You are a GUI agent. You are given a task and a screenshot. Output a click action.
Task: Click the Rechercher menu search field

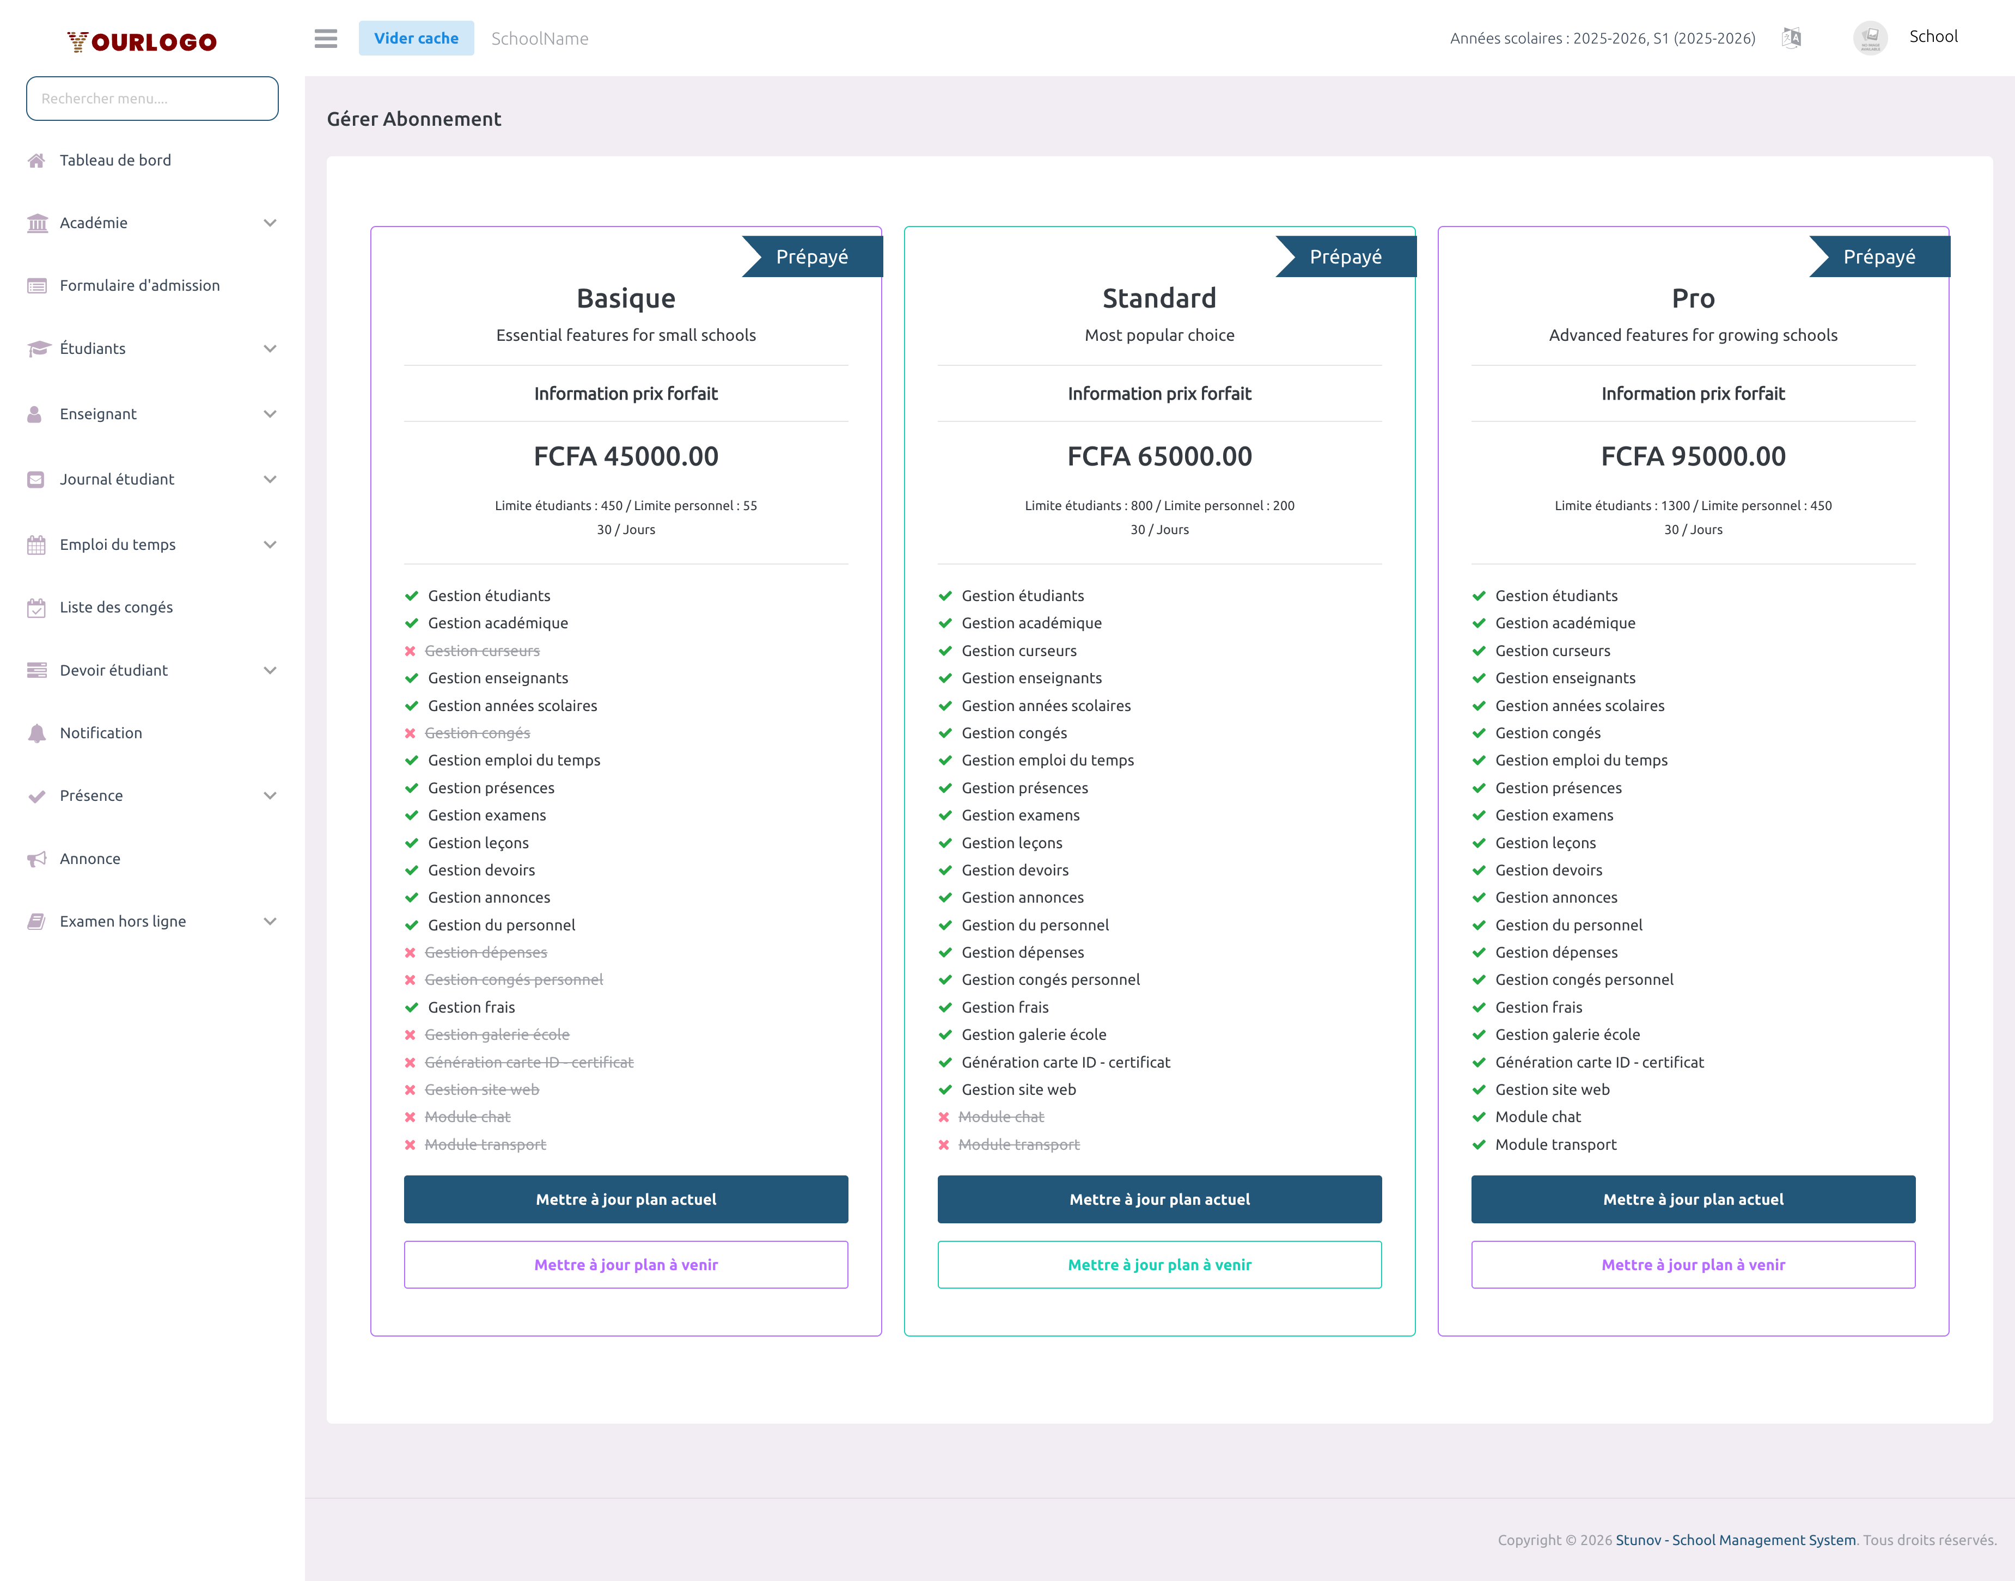coord(151,98)
